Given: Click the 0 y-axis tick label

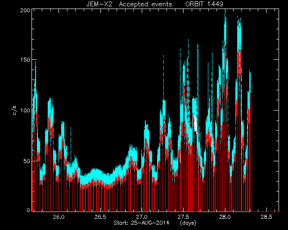Looking at the screenshot, I should 28,210.
